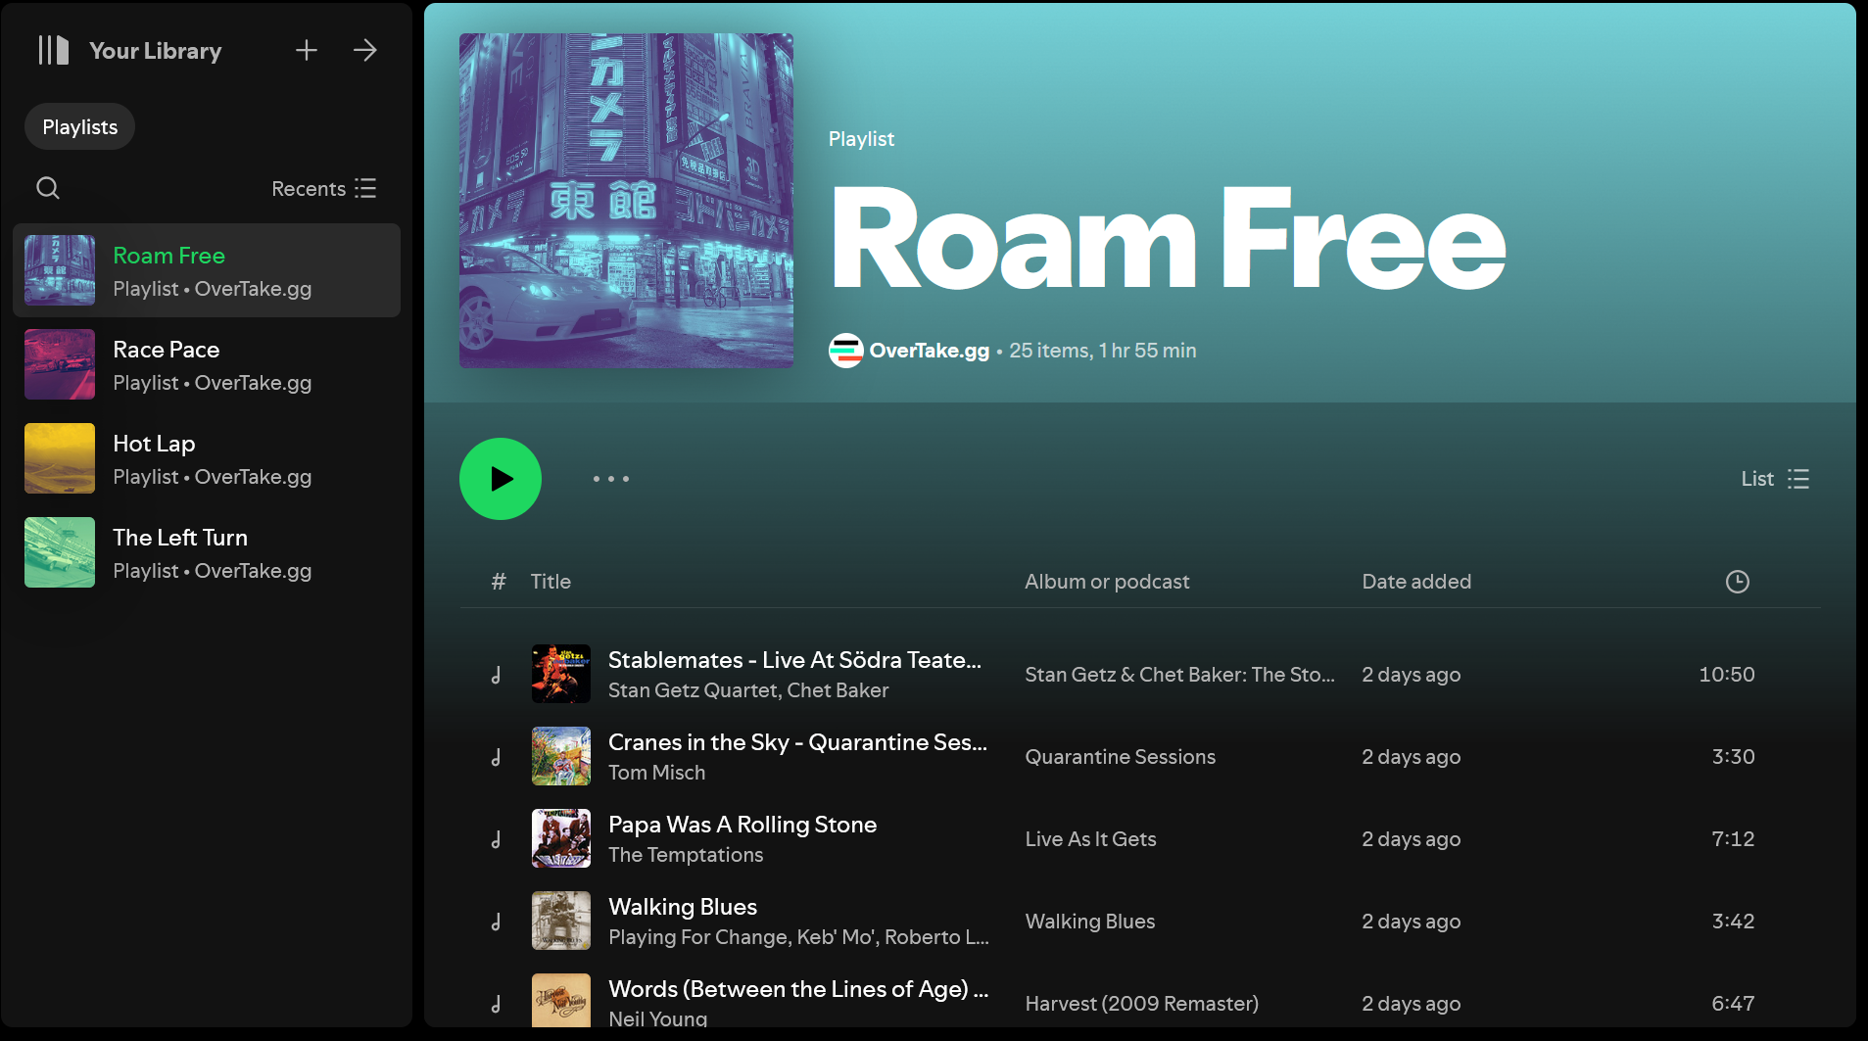This screenshot has height=1041, width=1868.
Task: Click note icon for Stablemates track
Action: tap(497, 675)
